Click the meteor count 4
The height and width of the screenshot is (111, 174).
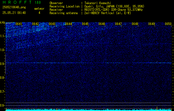tap(39, 13)
